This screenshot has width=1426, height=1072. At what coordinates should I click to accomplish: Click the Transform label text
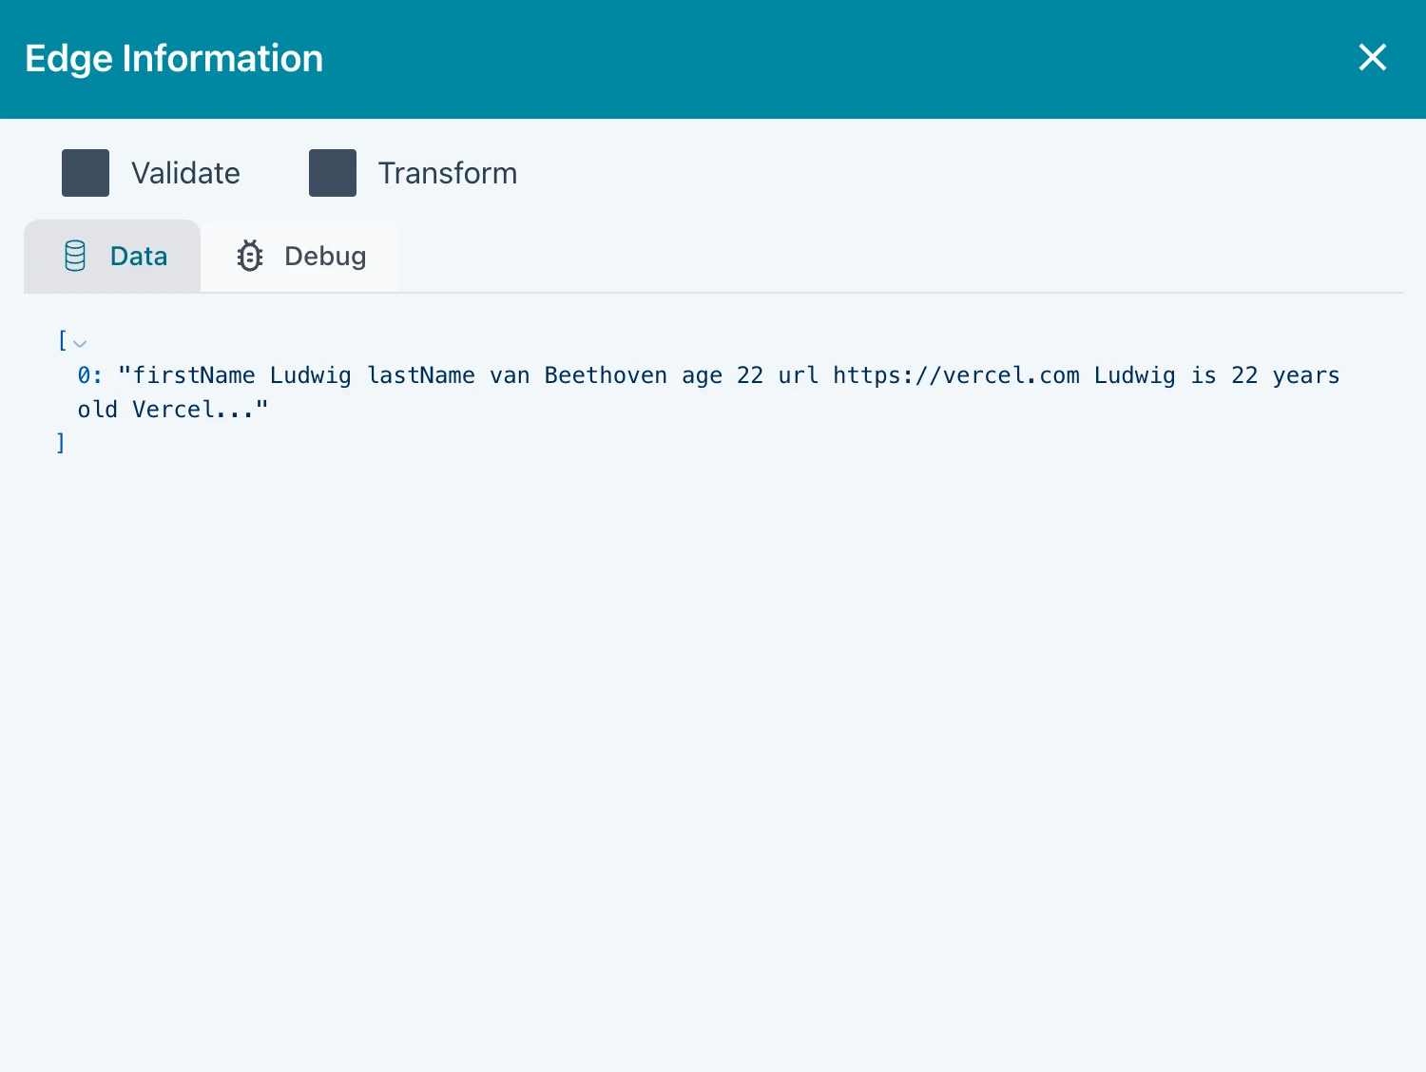pos(447,174)
